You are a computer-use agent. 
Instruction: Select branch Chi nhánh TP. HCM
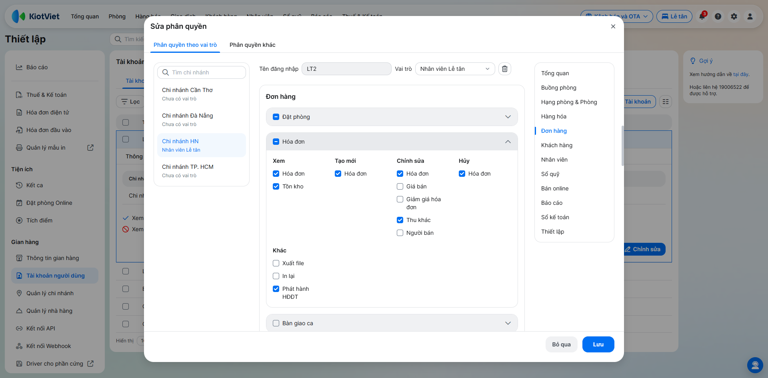point(202,171)
